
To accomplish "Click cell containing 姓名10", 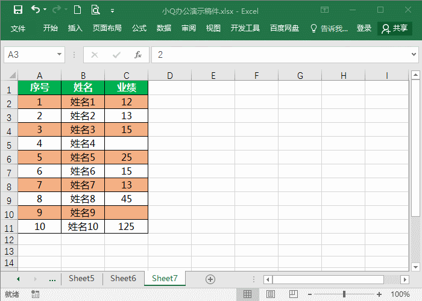I will coord(83,226).
